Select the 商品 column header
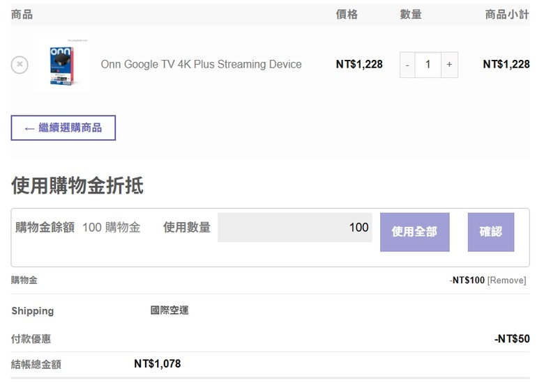This screenshot has height=387, width=544. click(22, 15)
